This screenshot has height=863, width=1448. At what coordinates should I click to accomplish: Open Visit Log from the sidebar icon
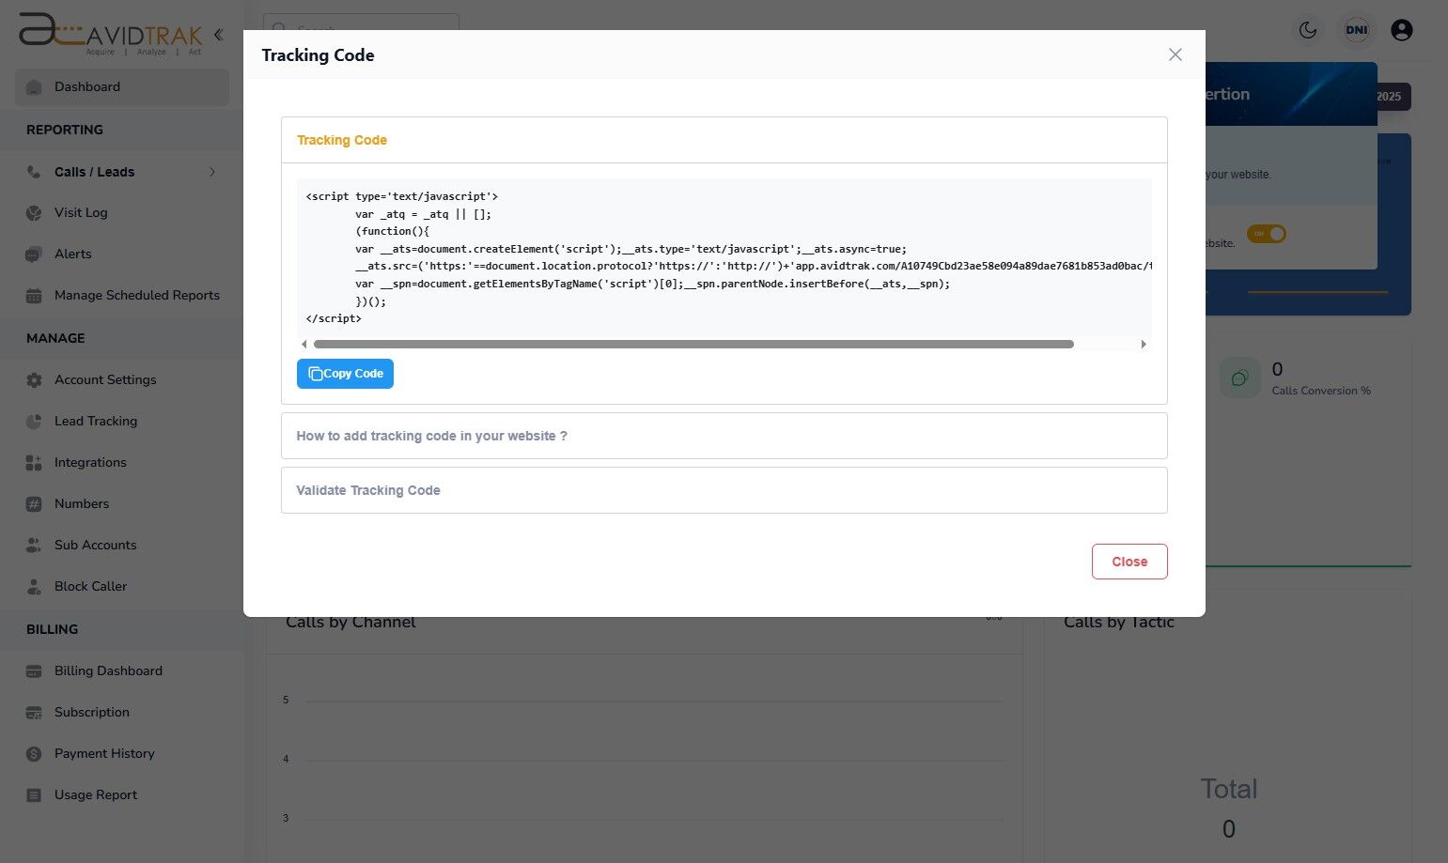(x=34, y=212)
